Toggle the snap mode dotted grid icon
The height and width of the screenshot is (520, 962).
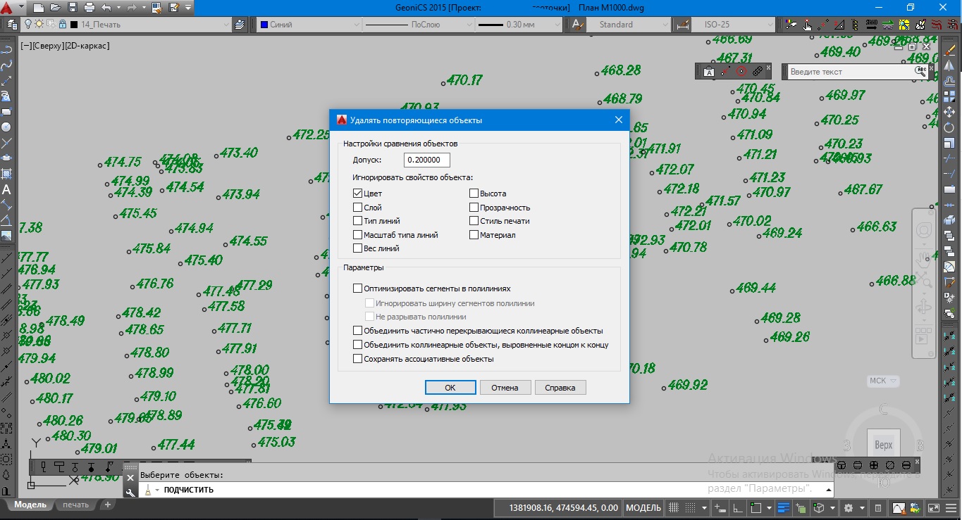pos(690,507)
